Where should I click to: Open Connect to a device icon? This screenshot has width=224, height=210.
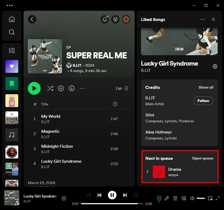tap(184, 198)
